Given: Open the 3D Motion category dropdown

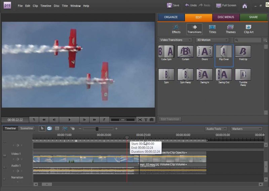Looking at the screenshot, I should (x=212, y=40).
